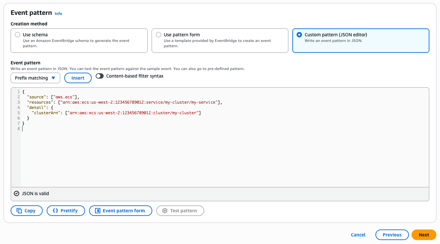440x244 pixels.
Task: Proceed with the Next button
Action: 424,235
